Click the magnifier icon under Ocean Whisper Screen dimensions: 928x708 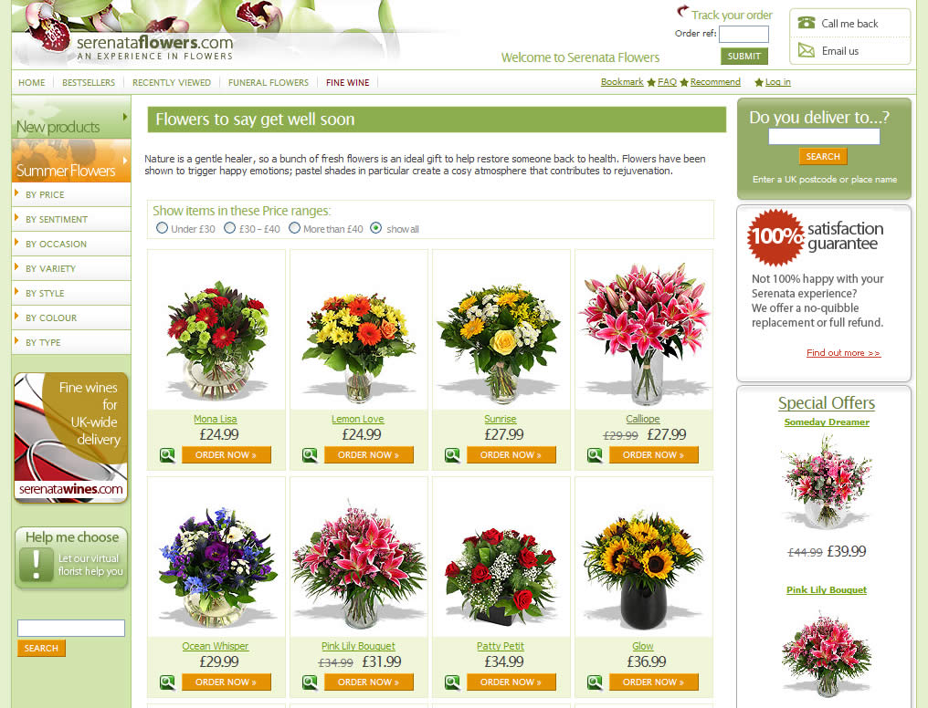(167, 682)
